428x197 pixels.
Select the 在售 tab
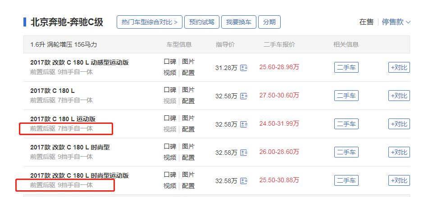366,22
